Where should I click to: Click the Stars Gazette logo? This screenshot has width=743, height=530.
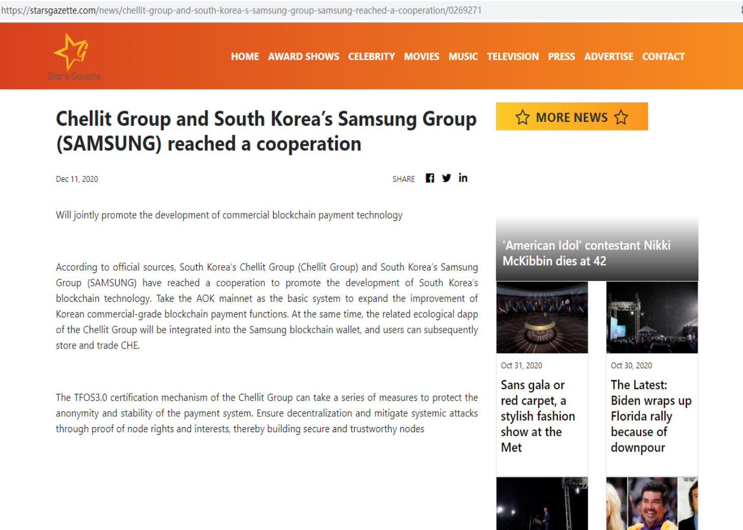[74, 57]
